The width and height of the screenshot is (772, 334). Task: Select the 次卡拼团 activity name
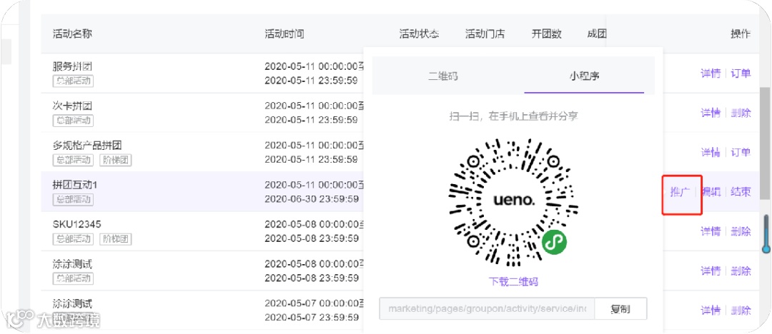pos(72,106)
